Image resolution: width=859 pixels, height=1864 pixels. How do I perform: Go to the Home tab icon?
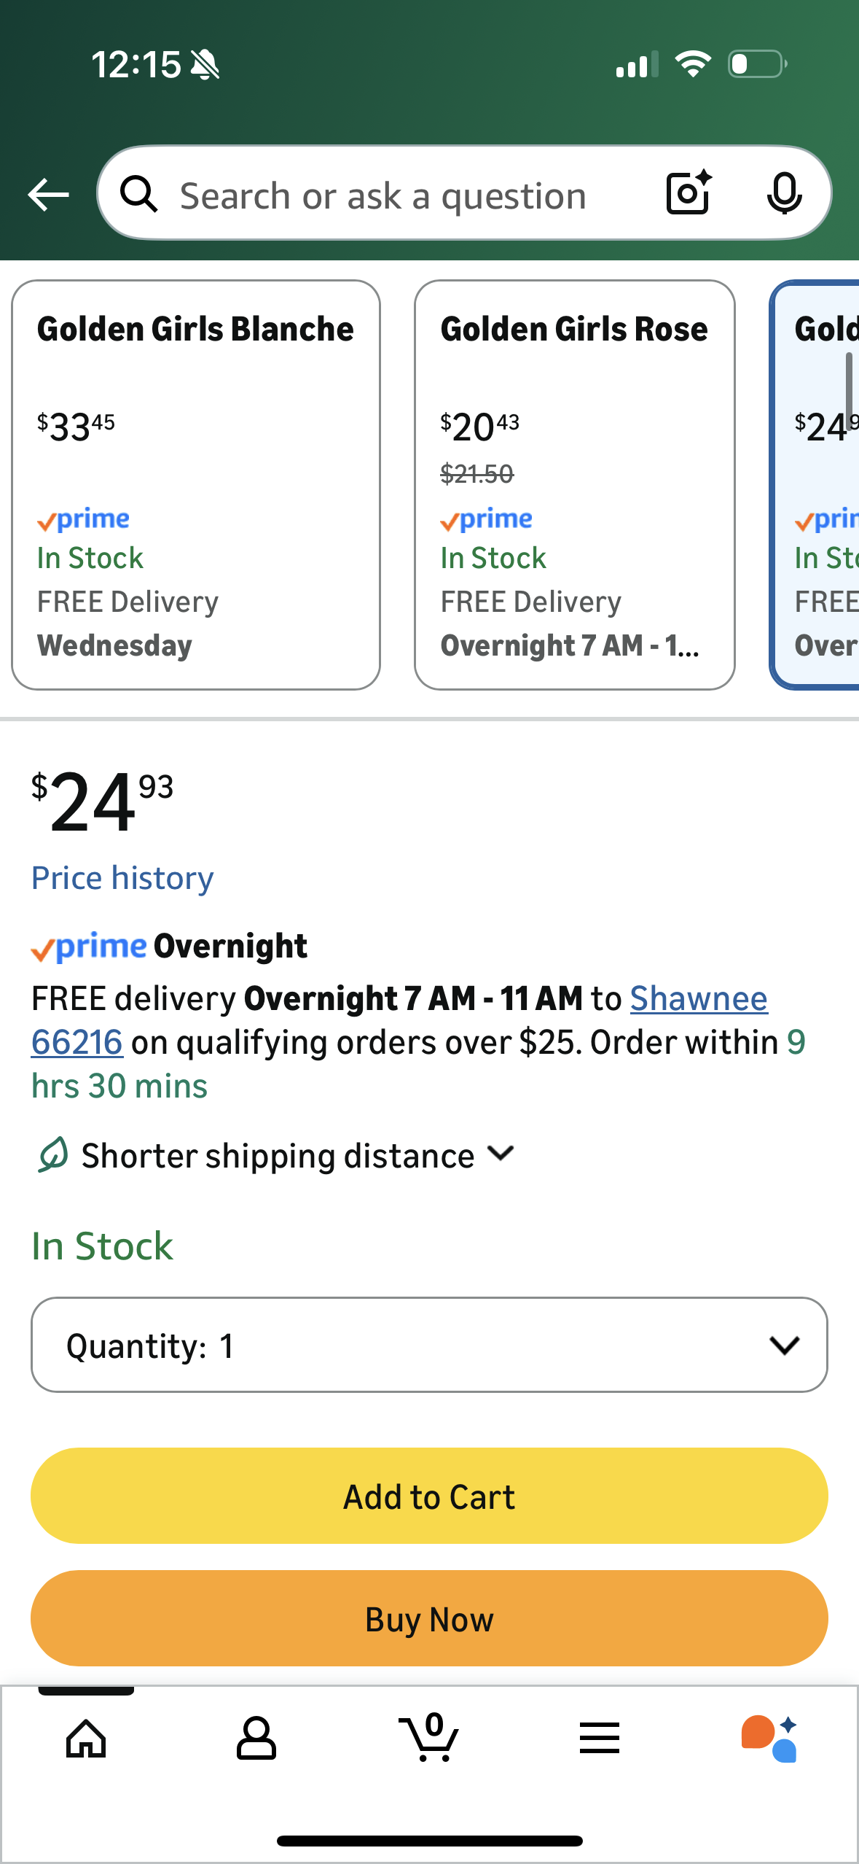[86, 1739]
